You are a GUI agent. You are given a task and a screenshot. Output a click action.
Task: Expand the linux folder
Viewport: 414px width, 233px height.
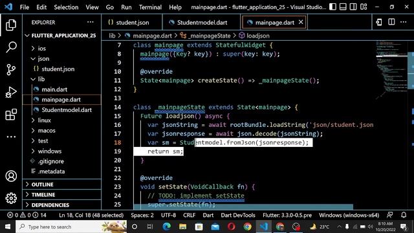(62, 120)
